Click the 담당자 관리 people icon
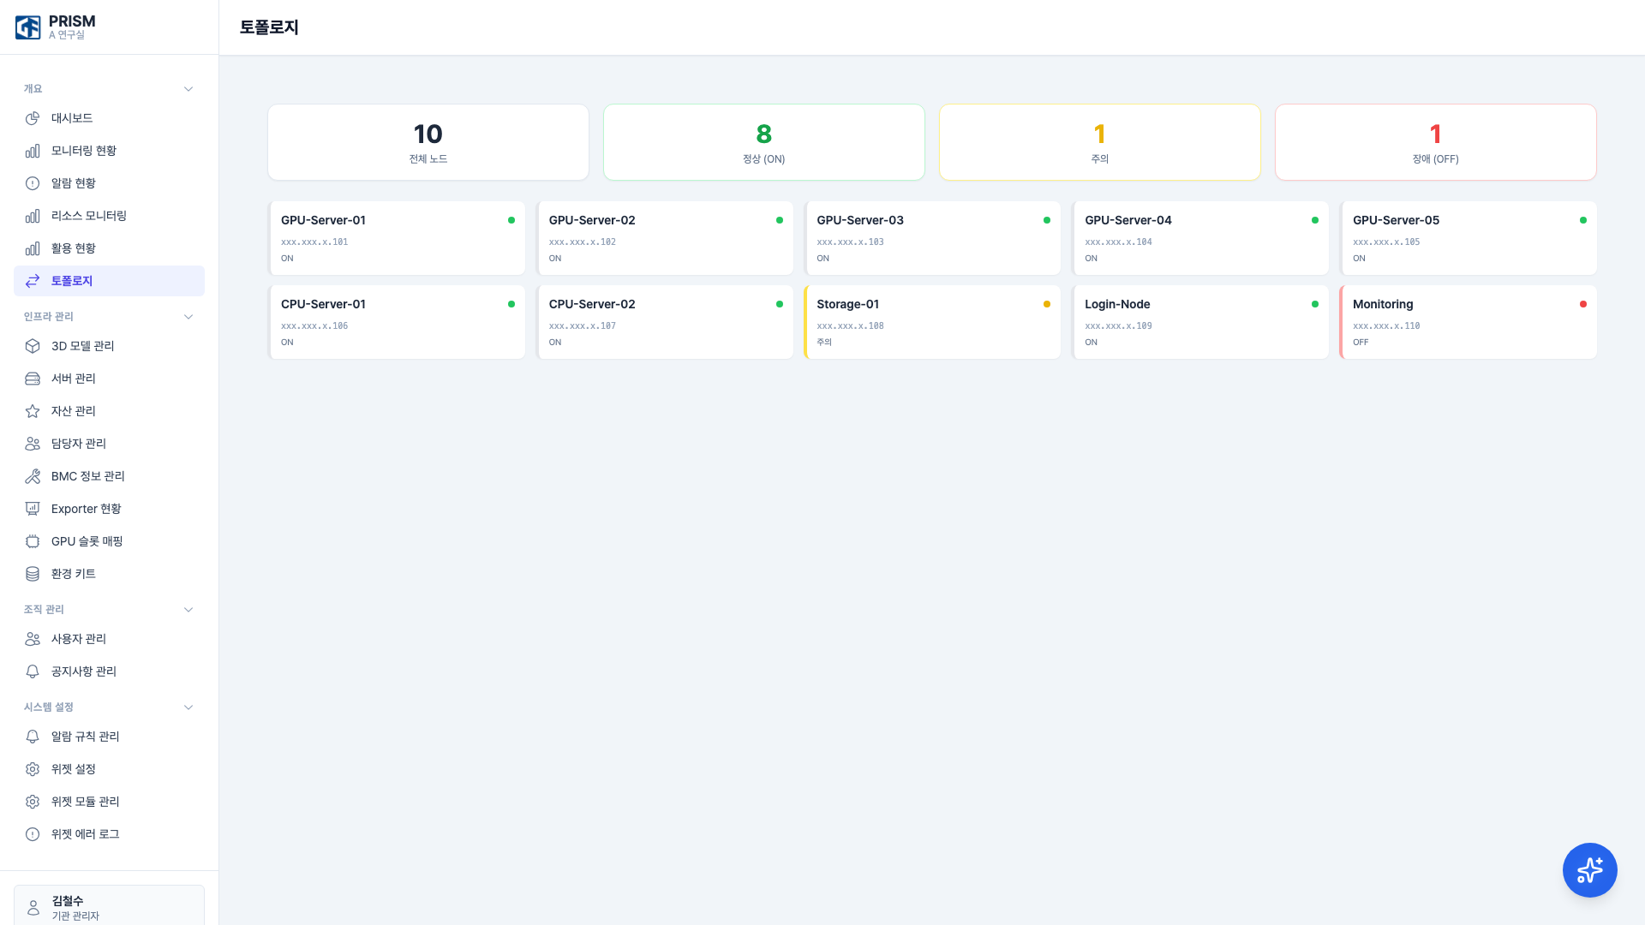 (x=33, y=444)
